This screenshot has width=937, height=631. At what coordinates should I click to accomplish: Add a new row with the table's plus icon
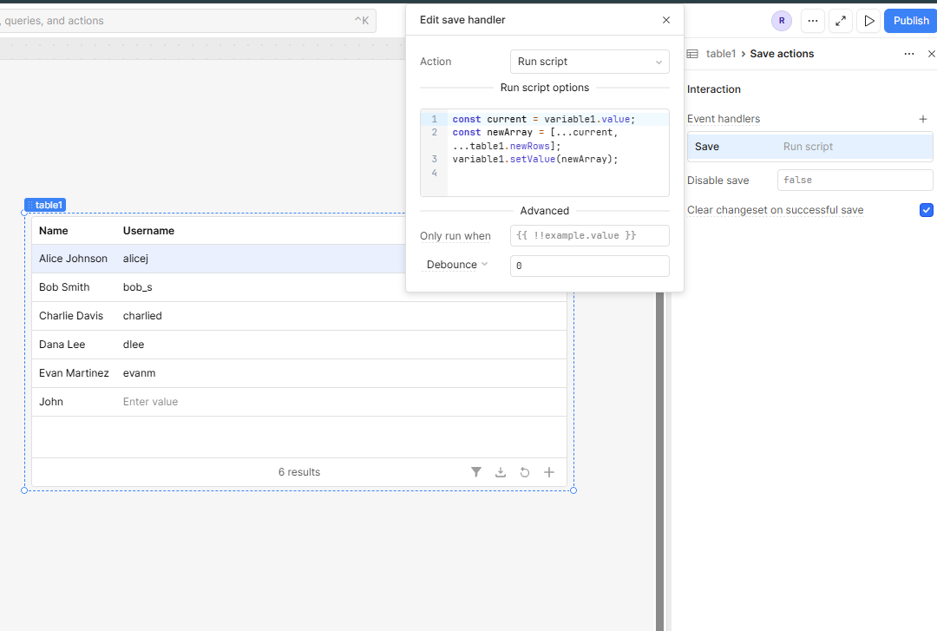click(x=548, y=472)
